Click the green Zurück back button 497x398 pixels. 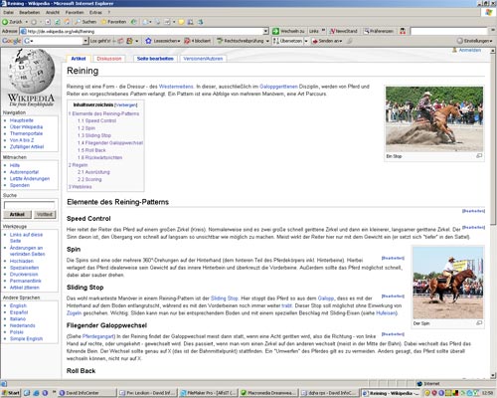12,22
